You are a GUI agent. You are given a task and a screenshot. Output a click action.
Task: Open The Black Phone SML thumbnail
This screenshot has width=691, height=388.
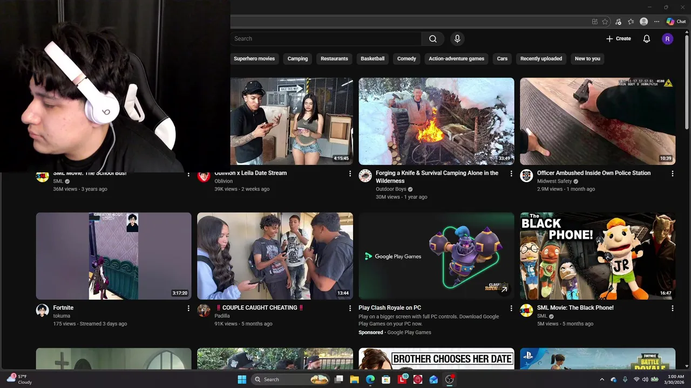pyautogui.click(x=598, y=256)
